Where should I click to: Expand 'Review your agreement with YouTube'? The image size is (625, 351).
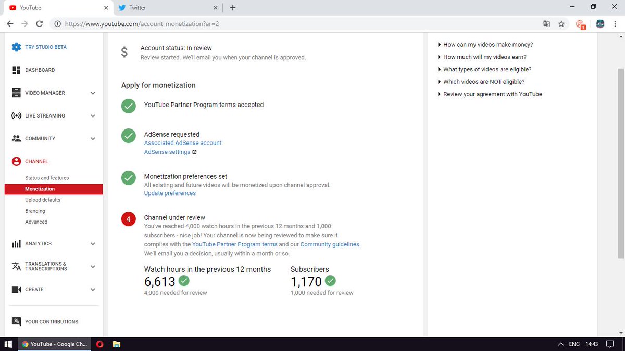pyautogui.click(x=490, y=94)
